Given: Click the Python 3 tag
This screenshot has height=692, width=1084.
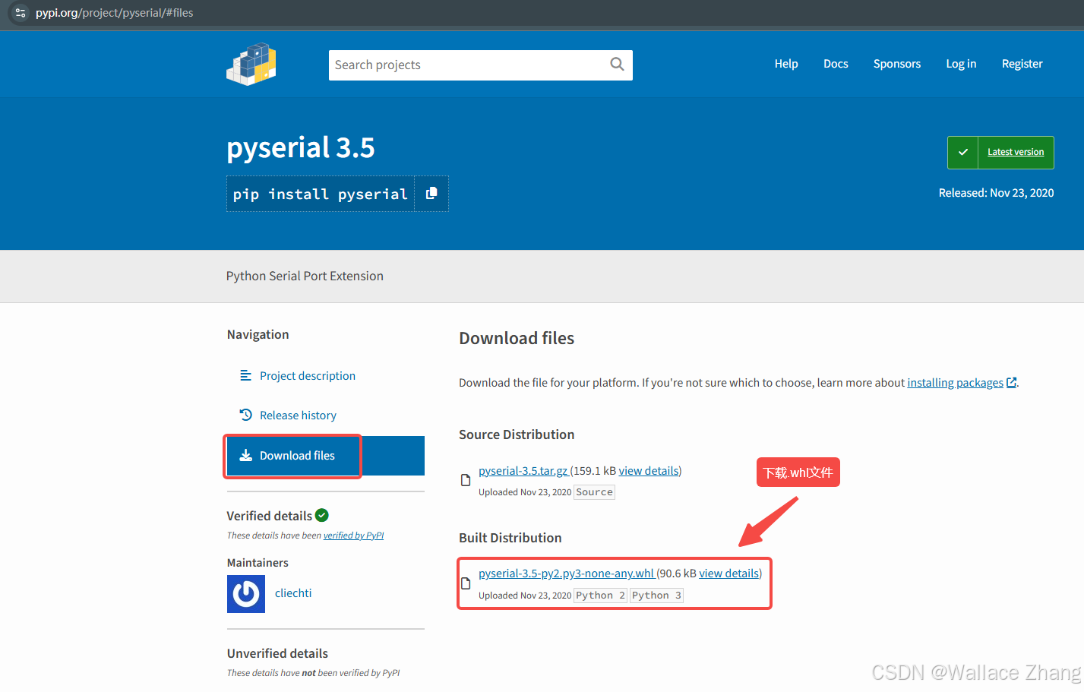Looking at the screenshot, I should pyautogui.click(x=657, y=596).
